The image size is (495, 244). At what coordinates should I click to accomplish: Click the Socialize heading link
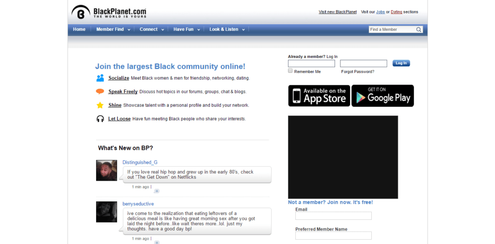[x=119, y=78]
